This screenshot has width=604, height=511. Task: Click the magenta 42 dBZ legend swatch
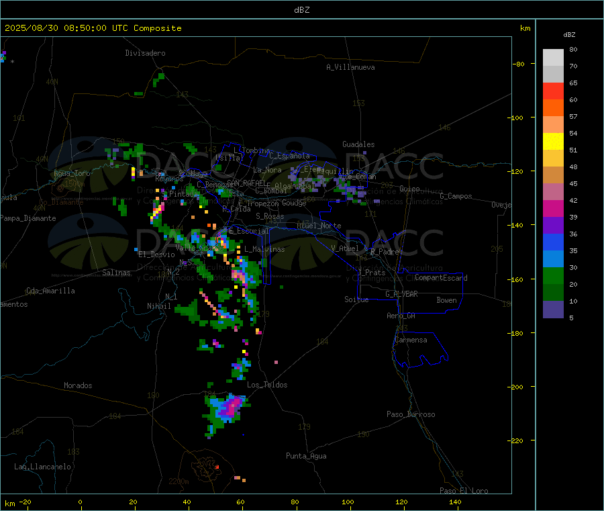point(553,208)
